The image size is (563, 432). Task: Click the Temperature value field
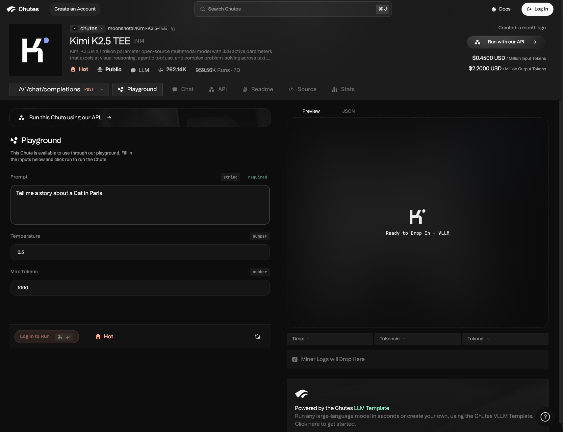[x=140, y=252]
